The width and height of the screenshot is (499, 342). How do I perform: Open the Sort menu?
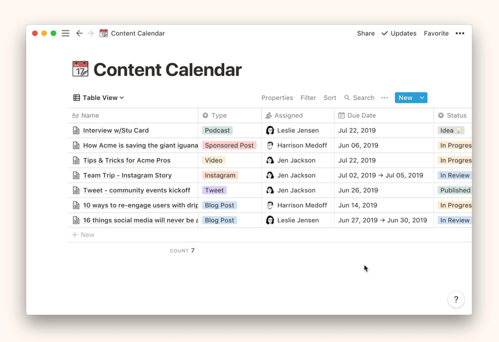pyautogui.click(x=330, y=98)
